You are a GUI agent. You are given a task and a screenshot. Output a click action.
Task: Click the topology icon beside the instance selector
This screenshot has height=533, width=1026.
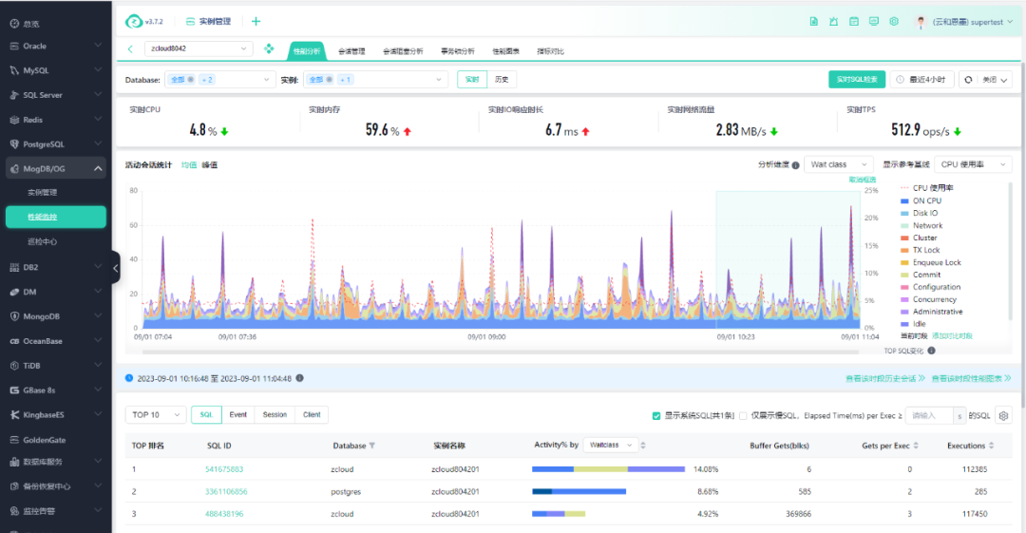(x=269, y=48)
